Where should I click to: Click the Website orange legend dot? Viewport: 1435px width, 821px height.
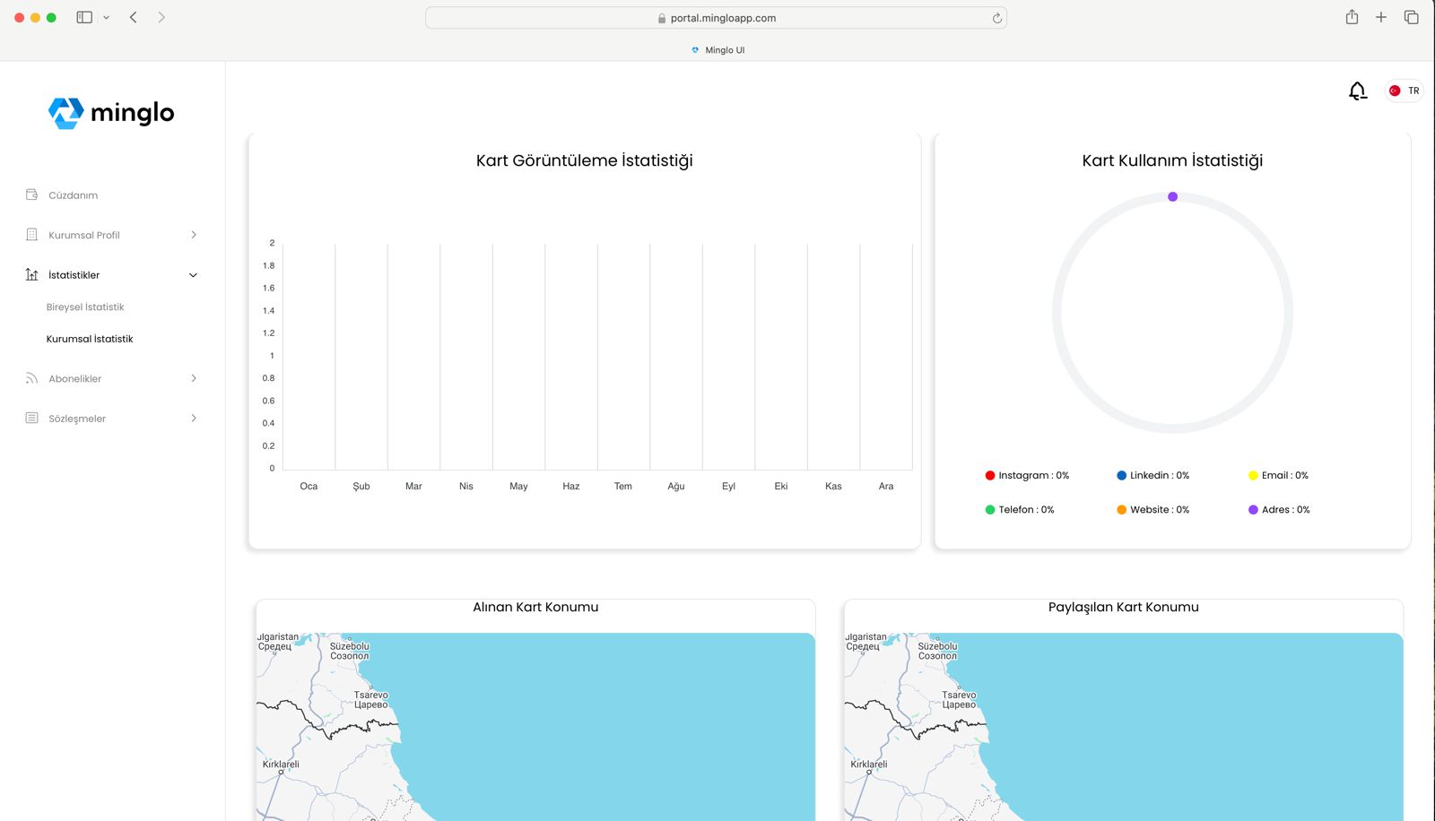click(x=1121, y=509)
